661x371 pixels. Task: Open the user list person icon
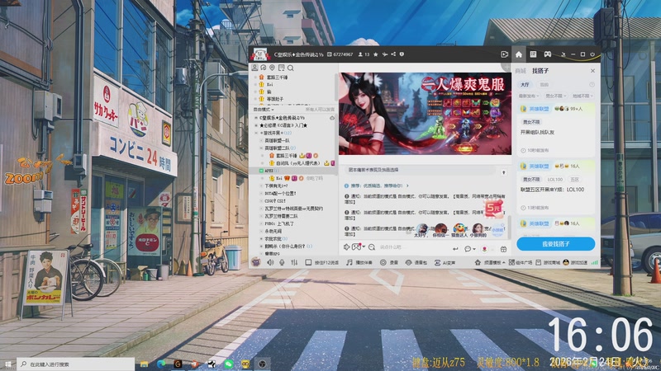[x=254, y=68]
